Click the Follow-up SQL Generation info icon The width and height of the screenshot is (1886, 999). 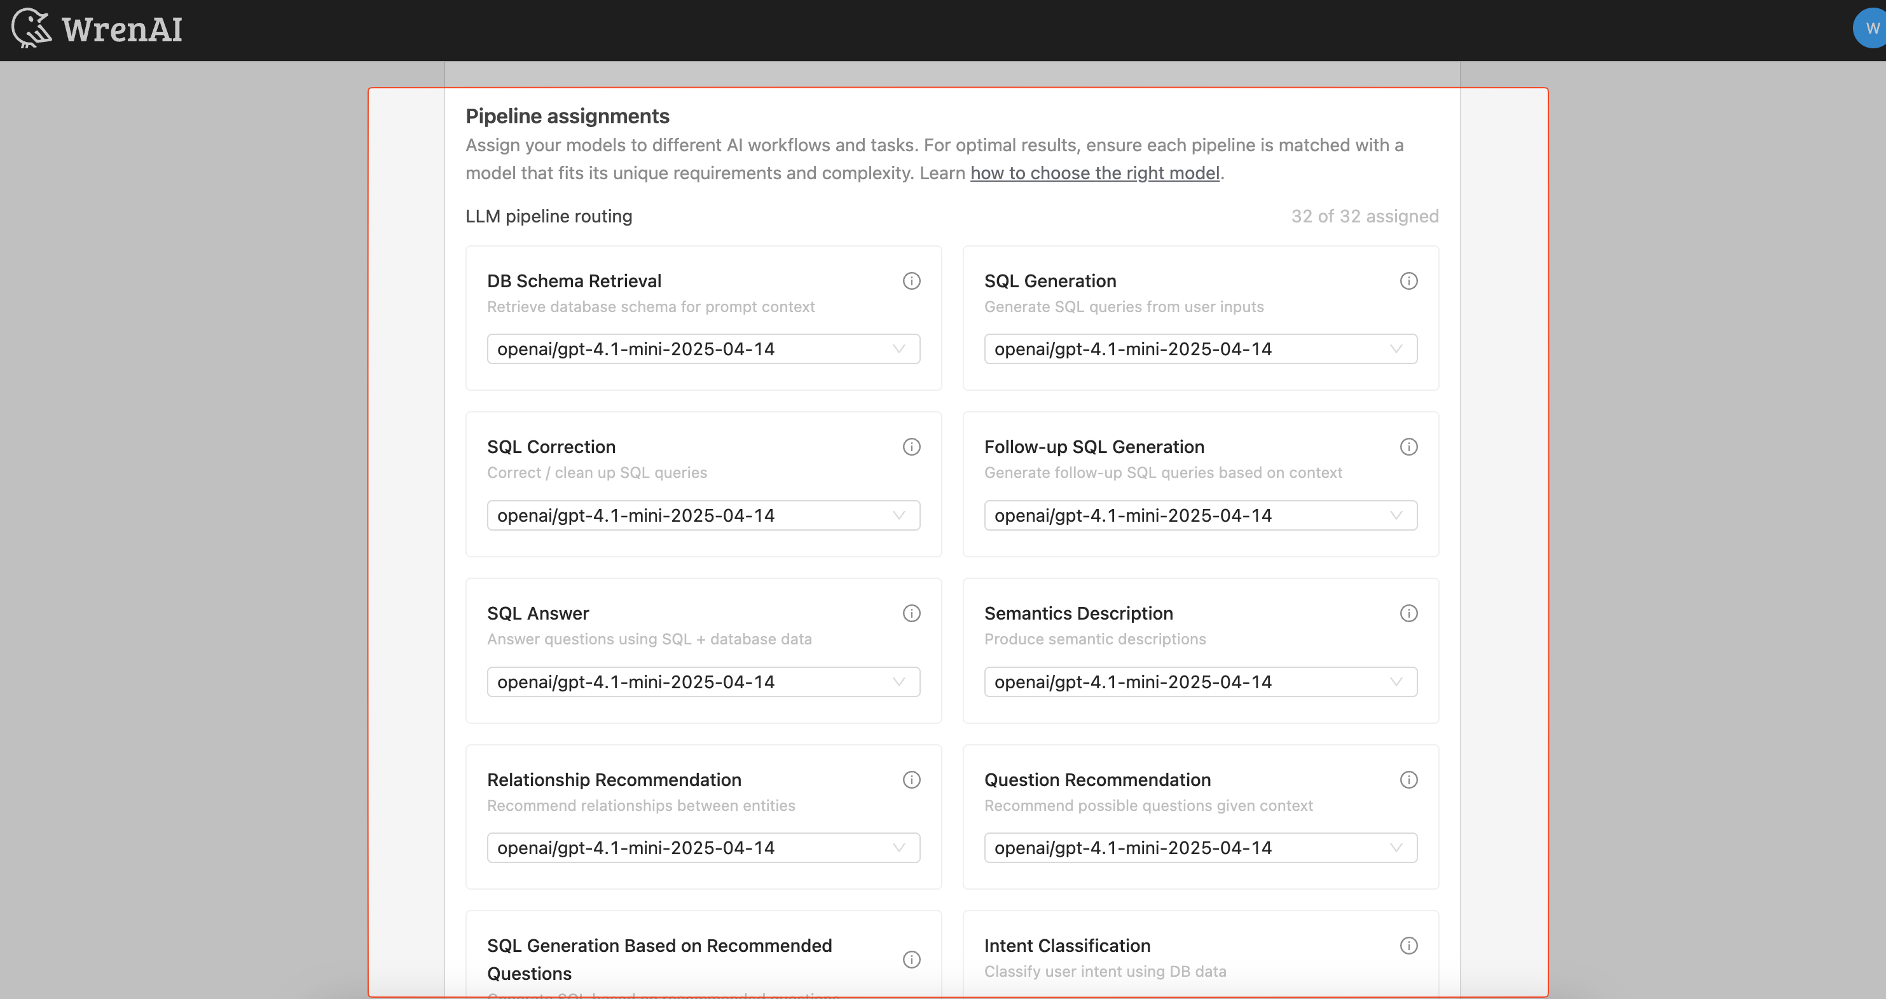1408,447
